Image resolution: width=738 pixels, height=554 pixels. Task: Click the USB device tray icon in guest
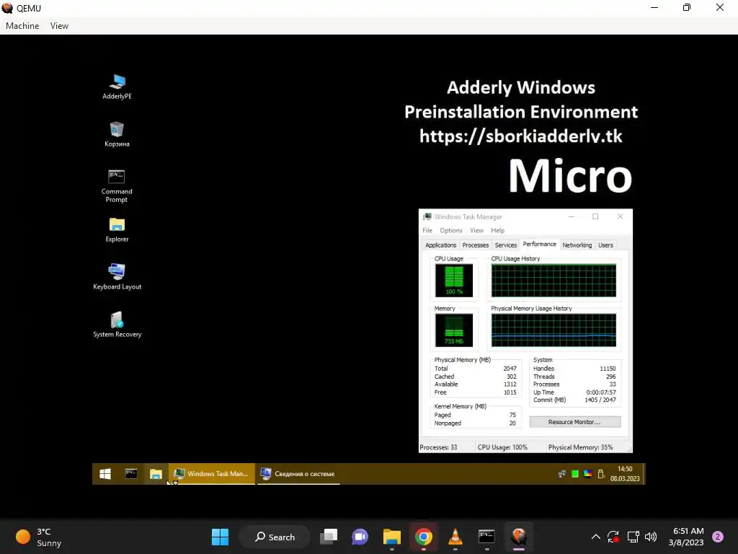[x=600, y=474]
